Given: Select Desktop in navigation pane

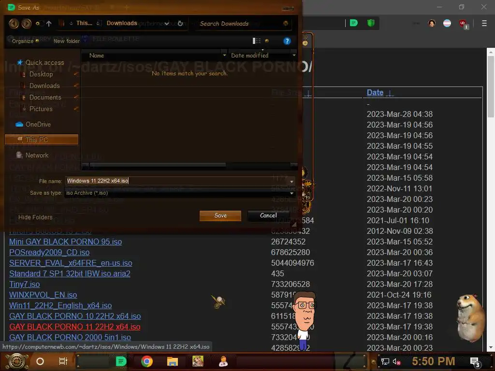Looking at the screenshot, I should tap(41, 74).
